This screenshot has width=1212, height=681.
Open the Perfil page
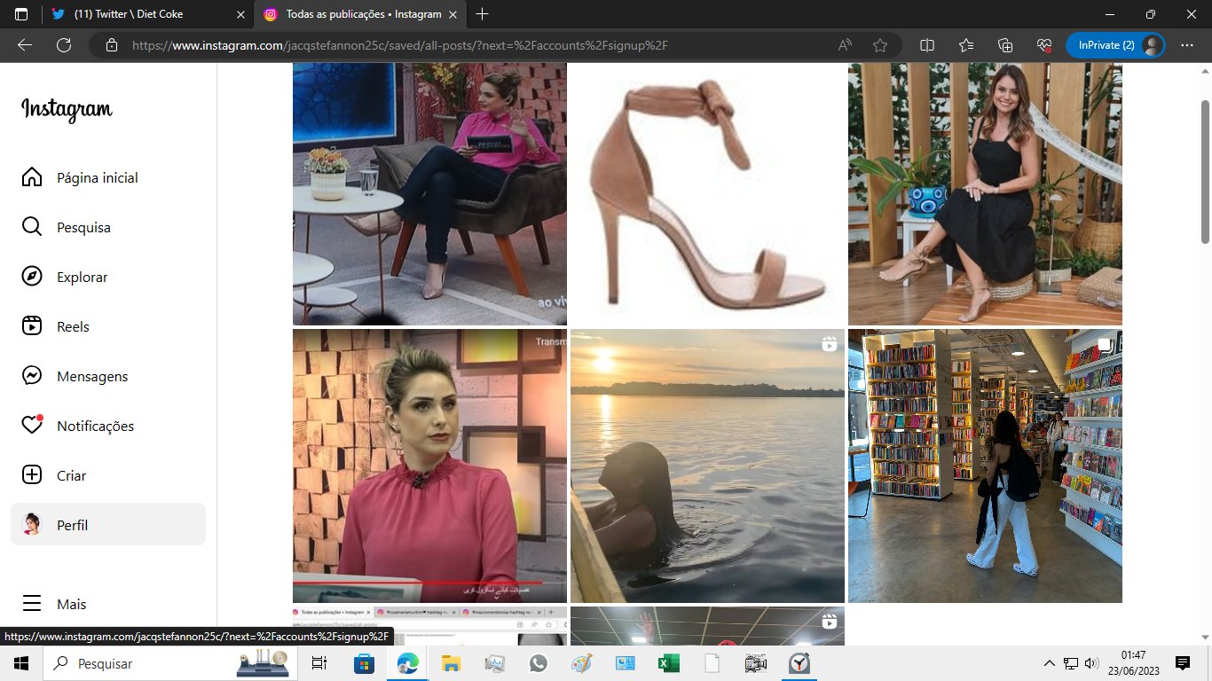tap(108, 525)
